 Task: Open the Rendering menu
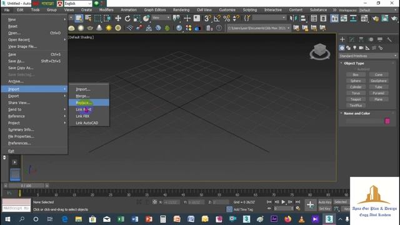181,10
